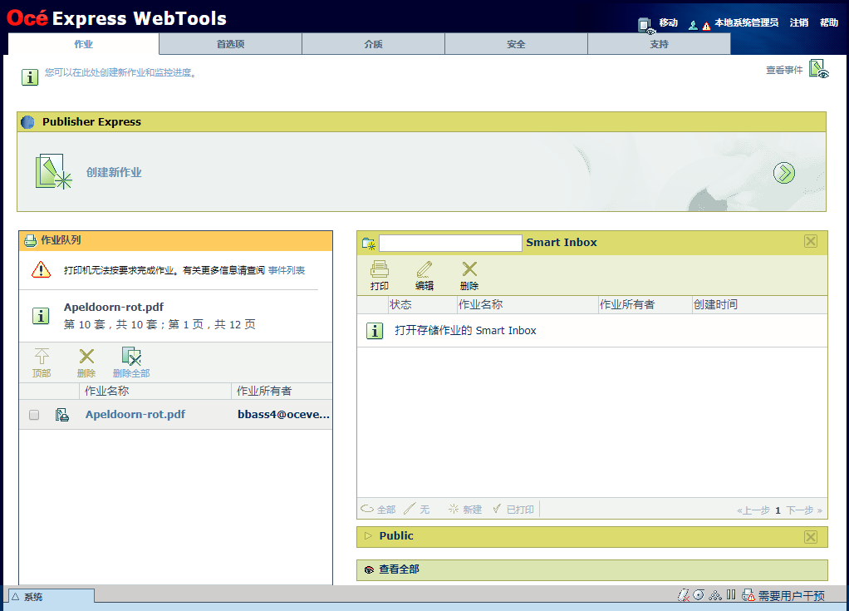Switch to the 介质 tab

(x=374, y=44)
